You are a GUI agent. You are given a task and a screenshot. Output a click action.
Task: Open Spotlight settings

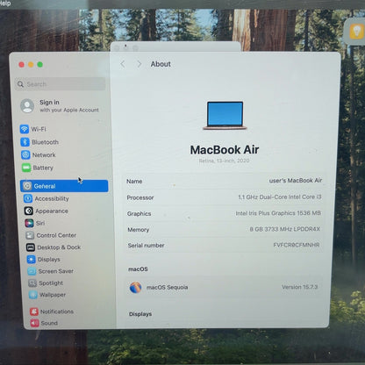point(46,283)
